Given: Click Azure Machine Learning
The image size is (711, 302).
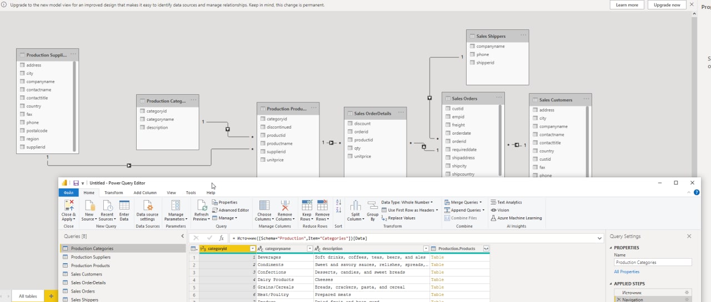Looking at the screenshot, I should (x=516, y=218).
